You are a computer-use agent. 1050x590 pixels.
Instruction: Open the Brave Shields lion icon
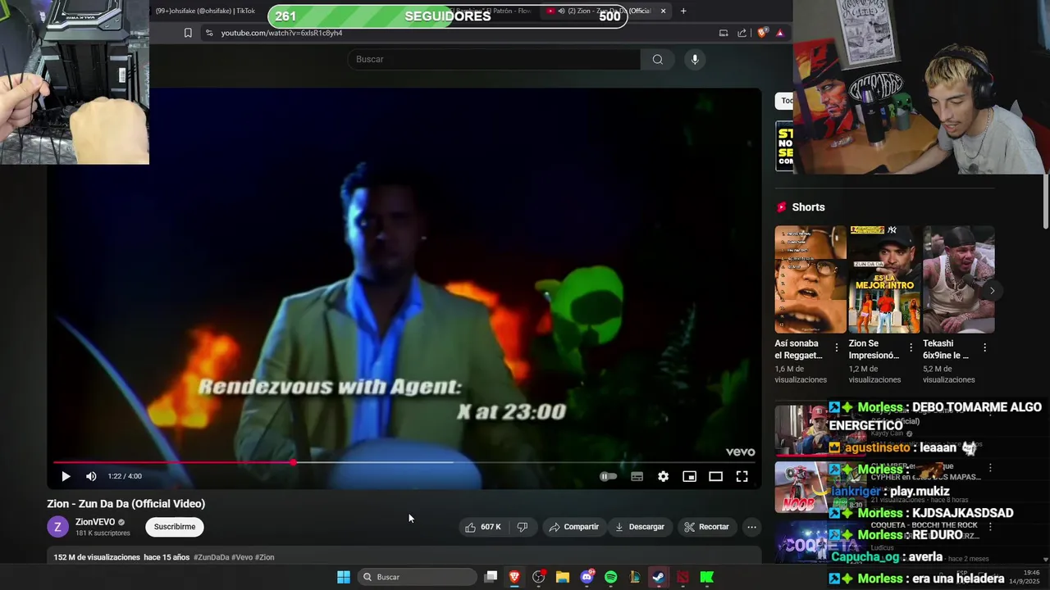[762, 33]
